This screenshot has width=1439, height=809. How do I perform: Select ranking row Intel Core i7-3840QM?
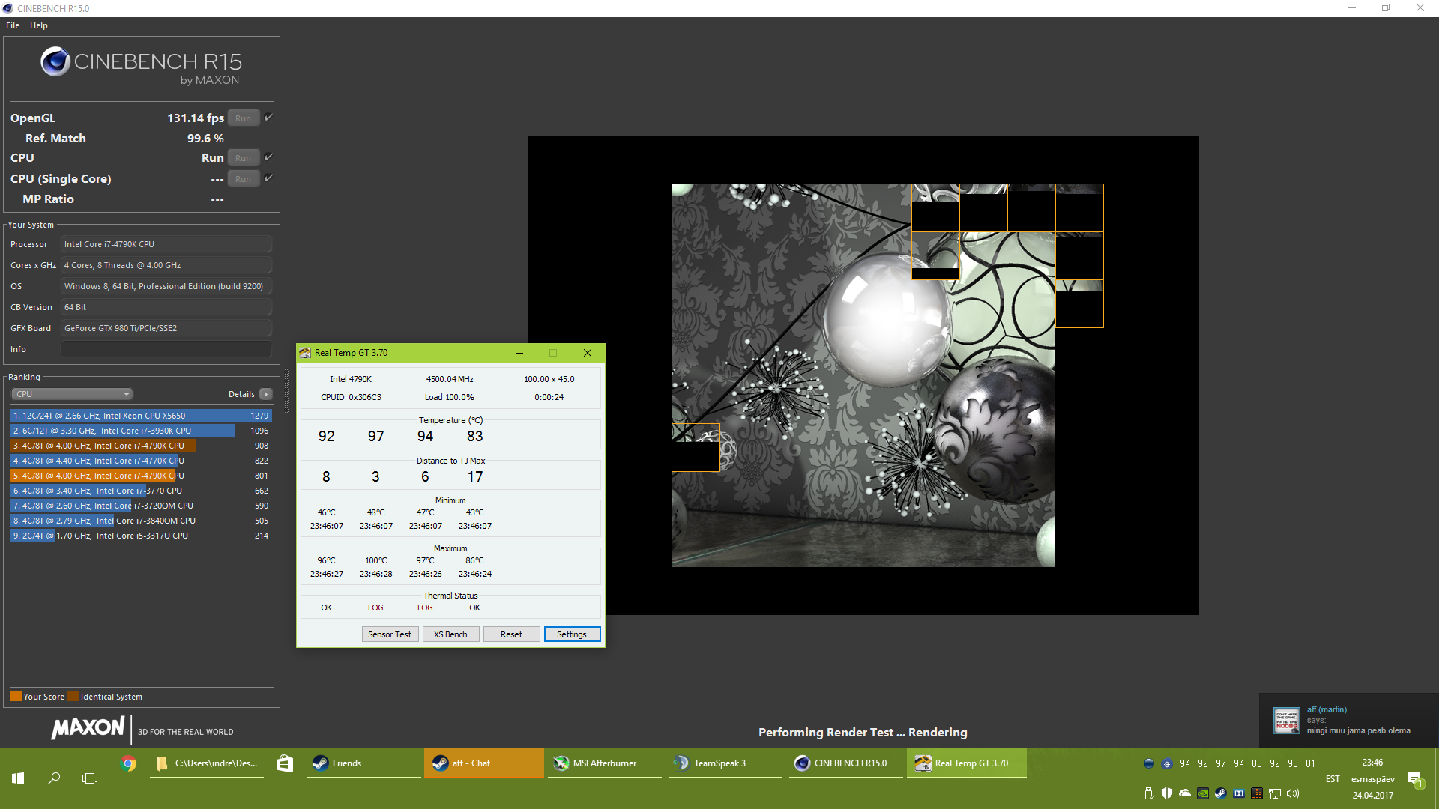pyautogui.click(x=141, y=521)
